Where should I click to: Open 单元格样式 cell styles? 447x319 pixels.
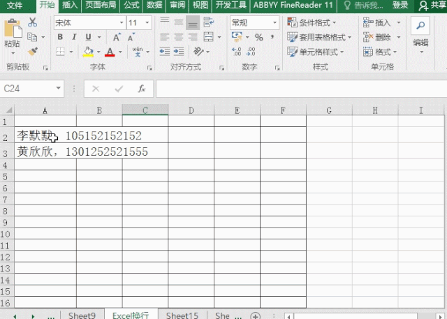point(316,52)
